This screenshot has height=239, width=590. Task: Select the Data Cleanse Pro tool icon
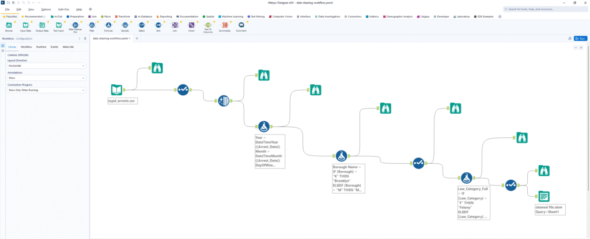(75, 25)
